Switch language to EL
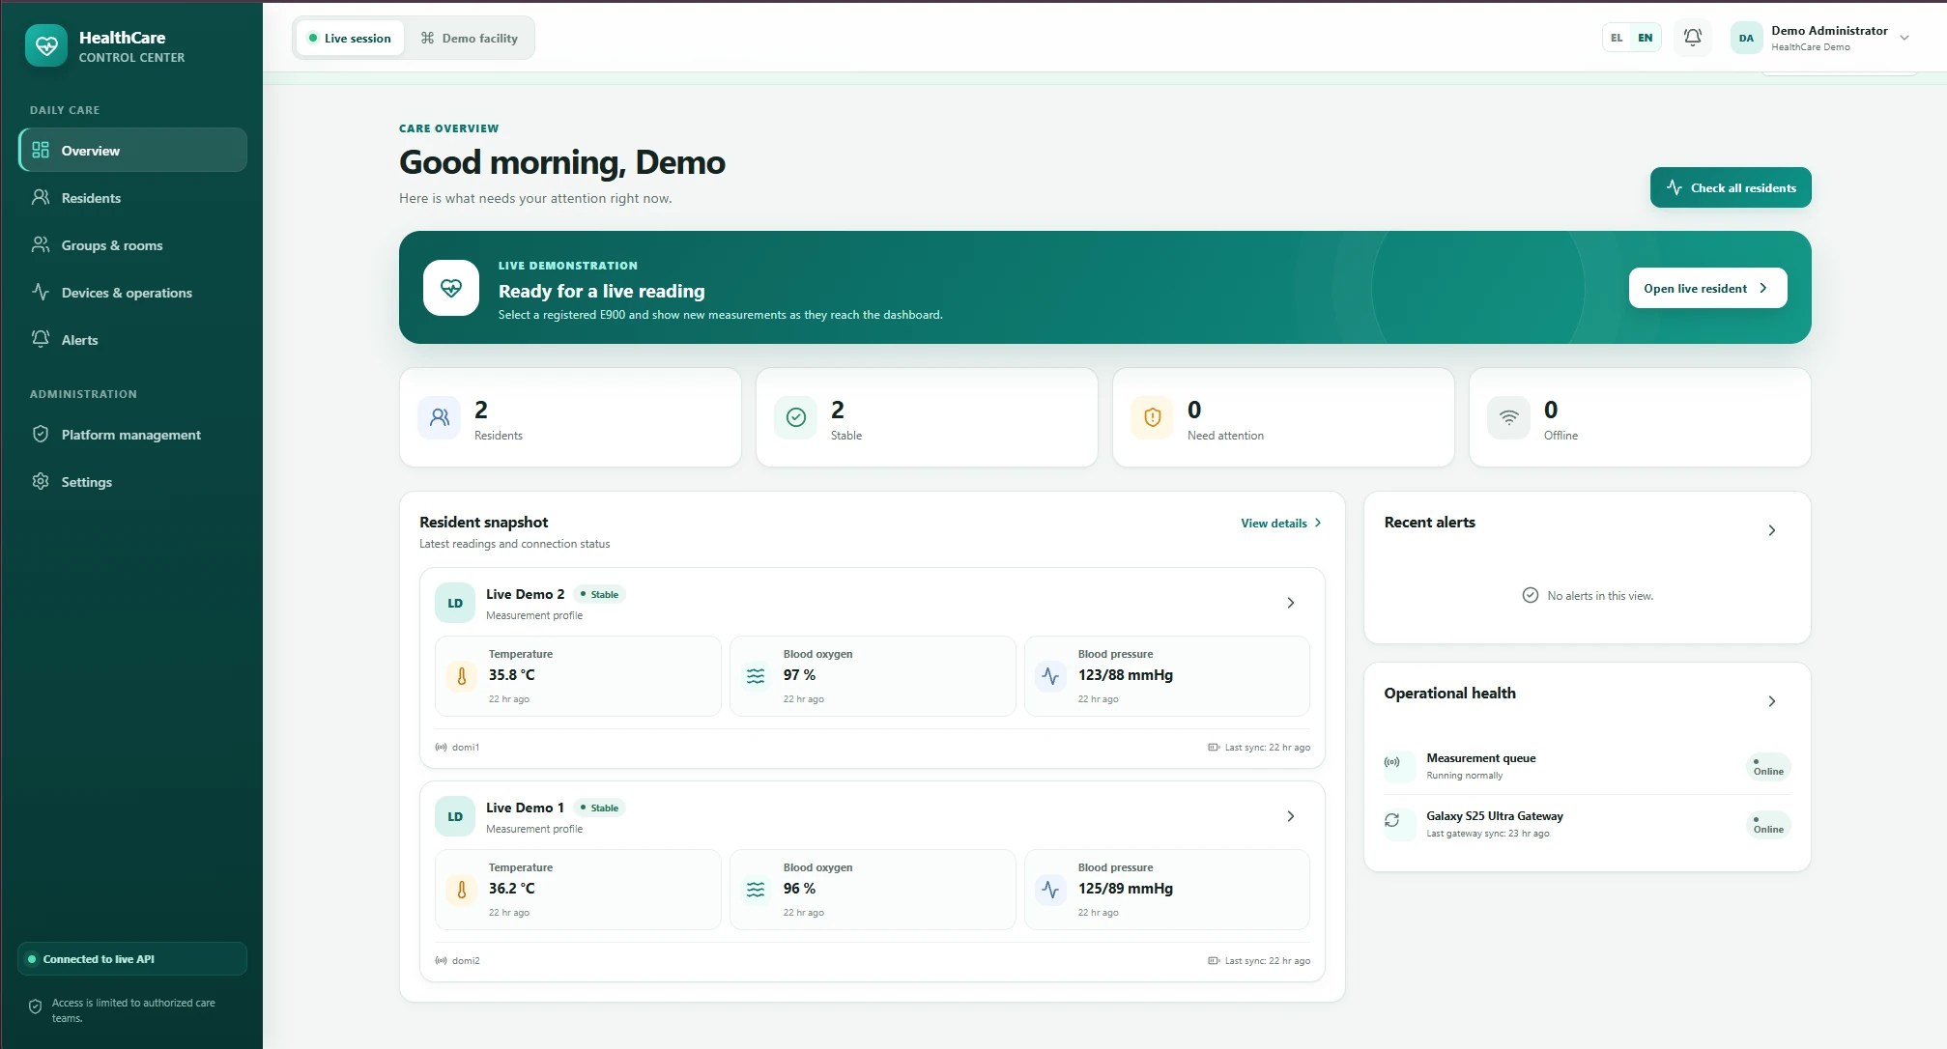 pyautogui.click(x=1617, y=38)
